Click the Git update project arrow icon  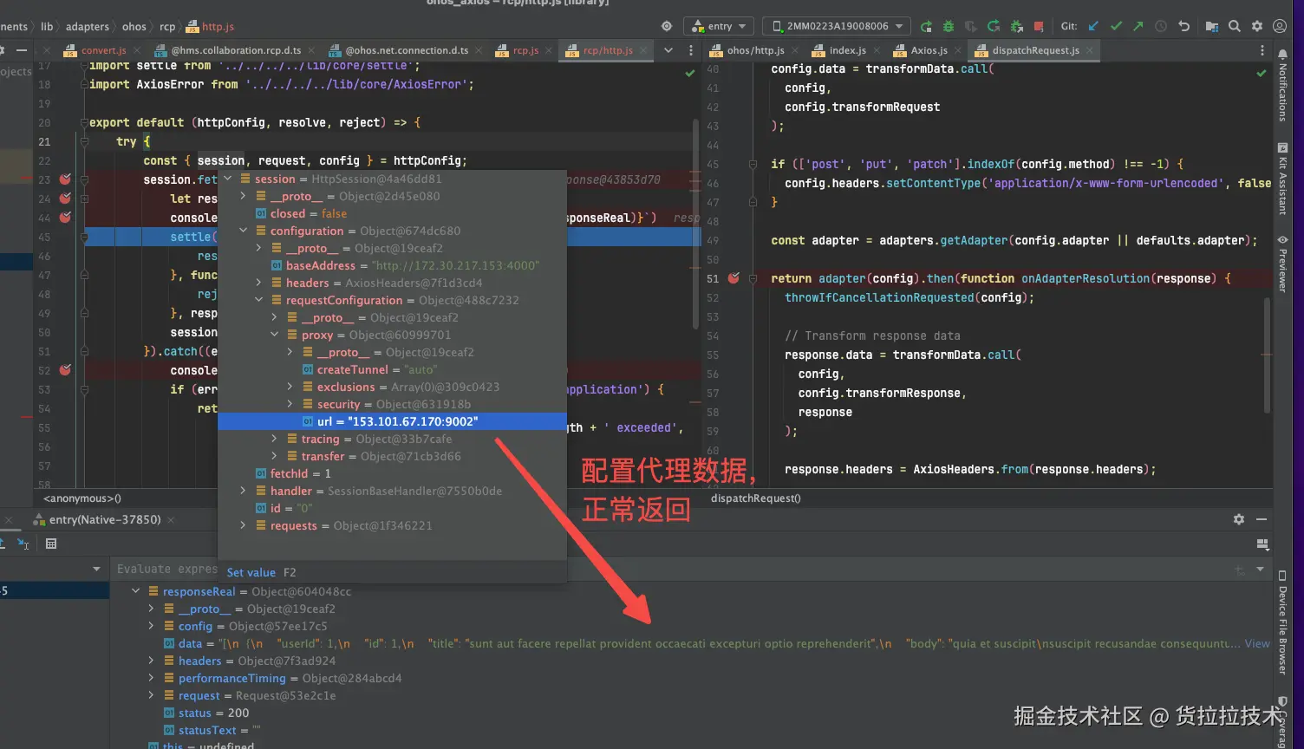point(1094,26)
